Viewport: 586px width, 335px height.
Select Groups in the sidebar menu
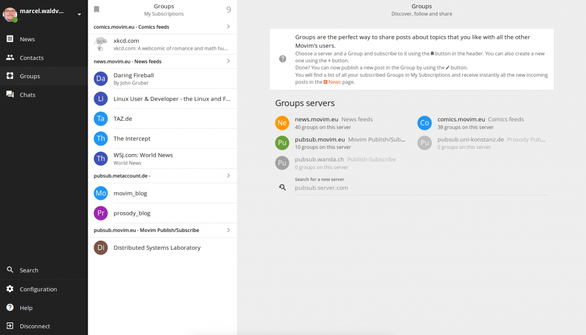(43, 76)
